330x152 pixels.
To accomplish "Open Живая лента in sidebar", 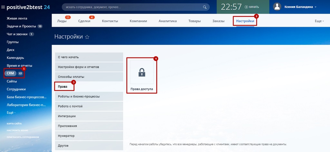I will [x=17, y=18].
